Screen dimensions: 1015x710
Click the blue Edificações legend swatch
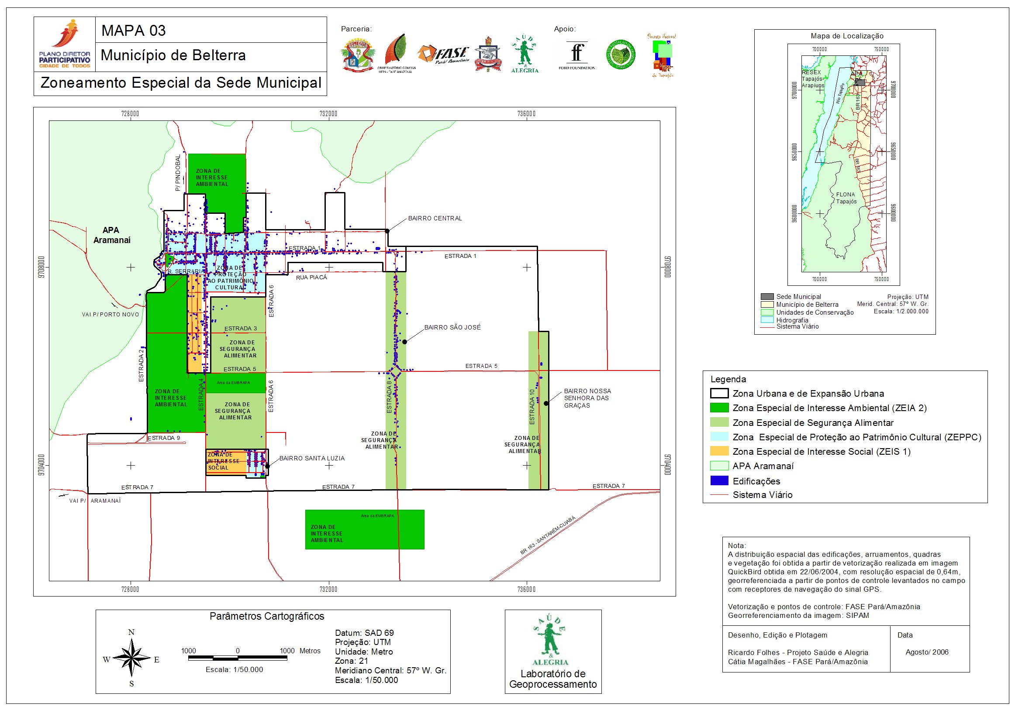point(719,481)
